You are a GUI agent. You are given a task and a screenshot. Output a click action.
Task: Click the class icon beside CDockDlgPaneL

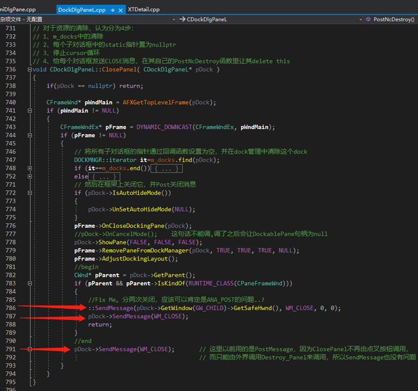183,20
